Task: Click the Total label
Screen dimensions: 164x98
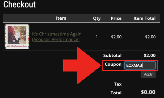Action: [x=116, y=93]
